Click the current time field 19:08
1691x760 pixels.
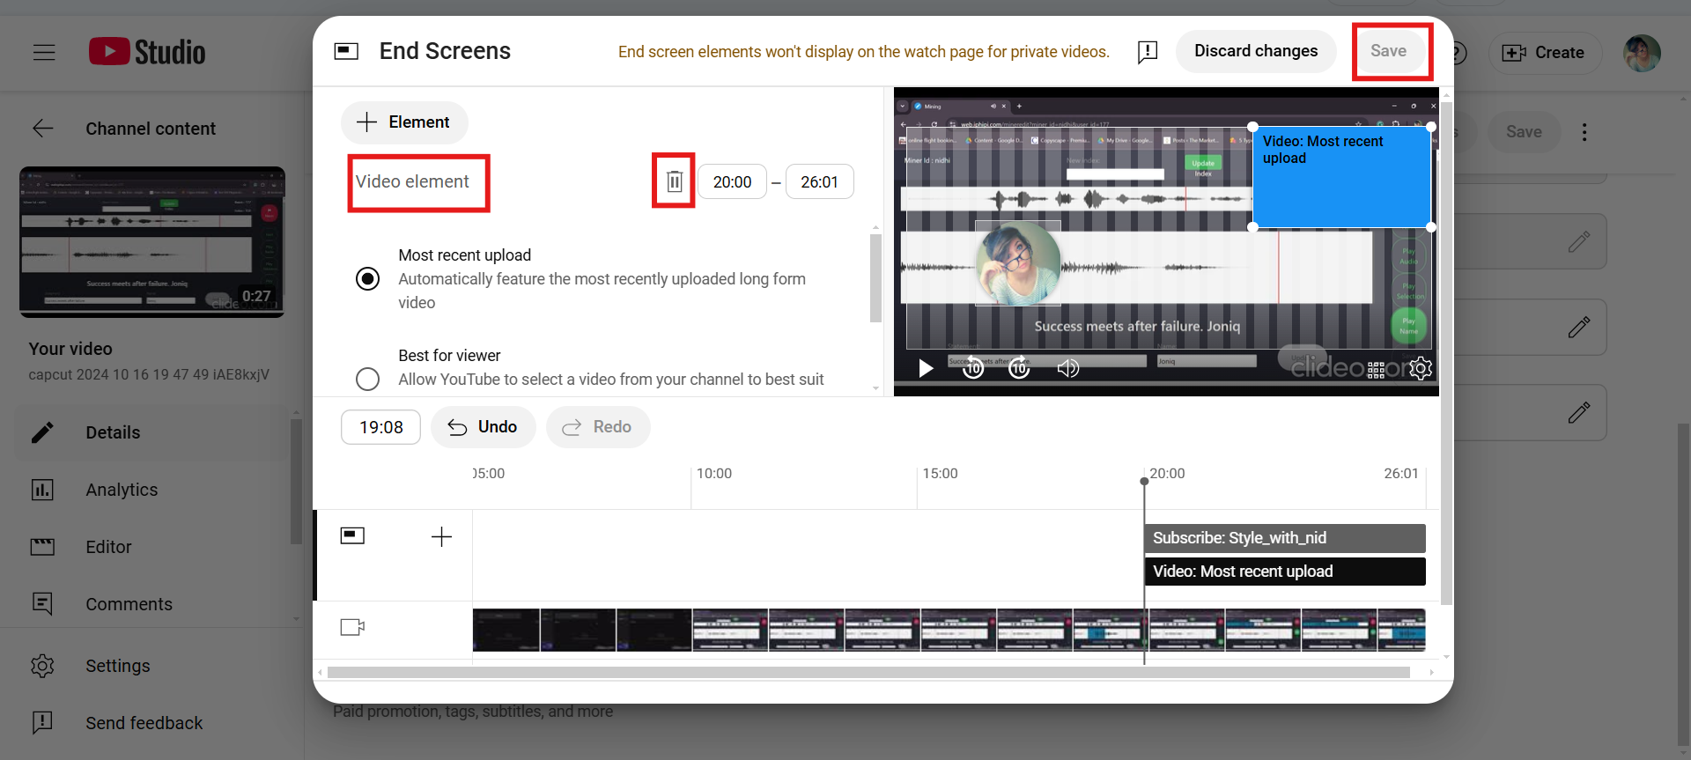coord(380,427)
